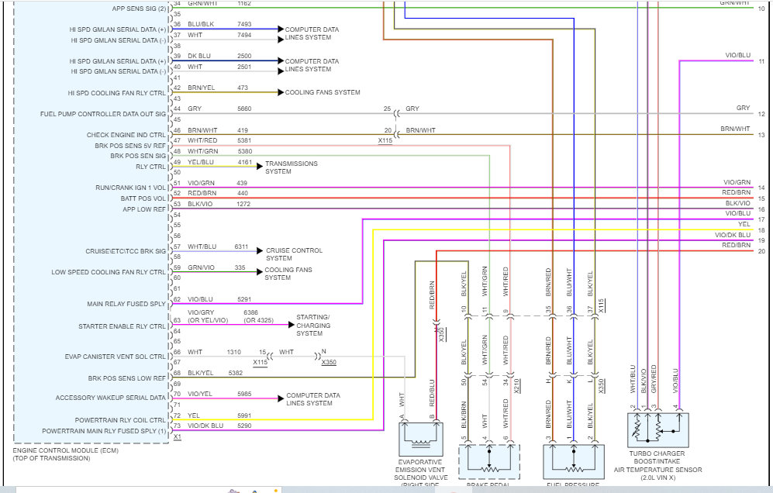Click the arrow pointing to Starting/Charging System
The image size is (773, 493).
point(292,324)
